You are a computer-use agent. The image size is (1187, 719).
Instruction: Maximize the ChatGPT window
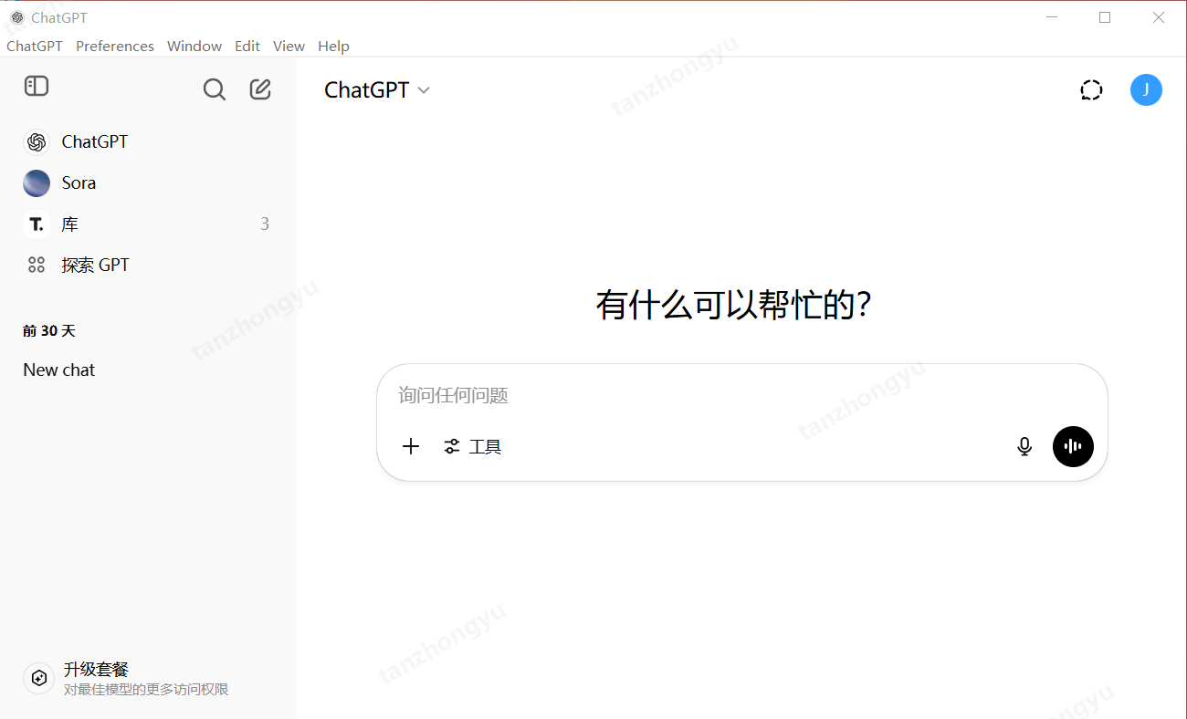(x=1105, y=17)
